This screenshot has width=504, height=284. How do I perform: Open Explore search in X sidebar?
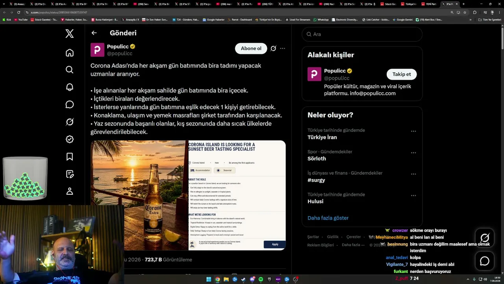[x=70, y=70]
